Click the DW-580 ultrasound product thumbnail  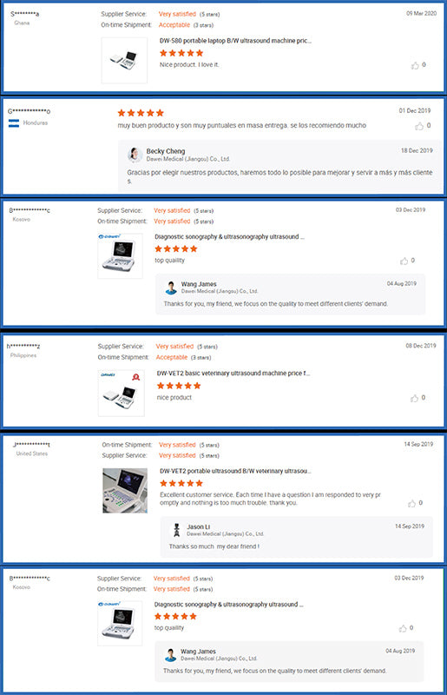pyautogui.click(x=124, y=60)
